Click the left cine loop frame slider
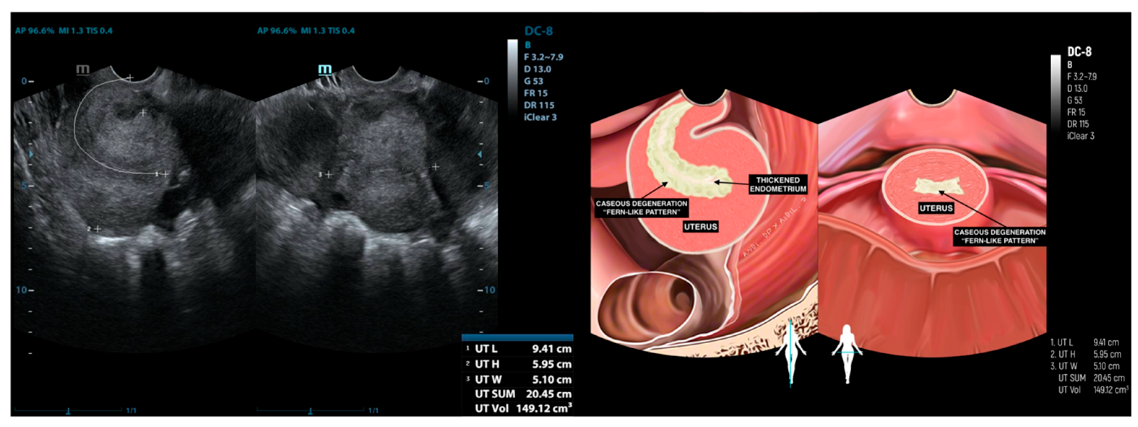The width and height of the screenshot is (1138, 427). [69, 411]
